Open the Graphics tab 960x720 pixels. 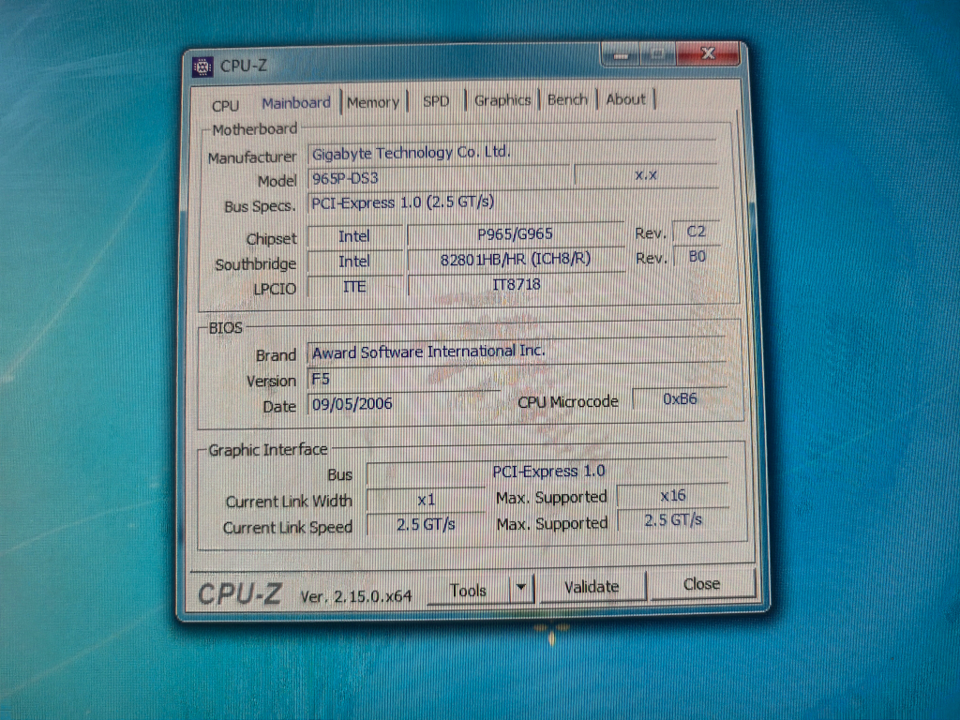pos(502,99)
